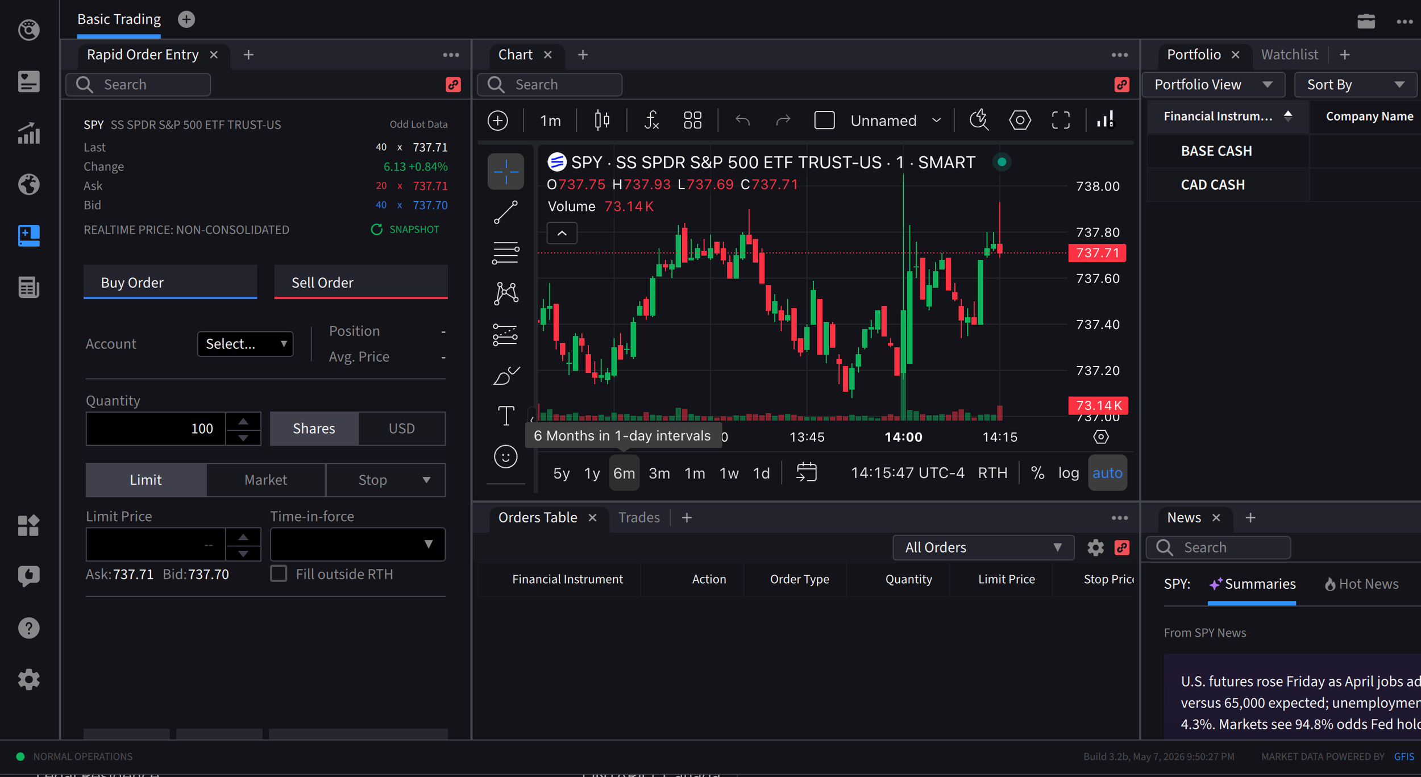Switch quantity unit to Shares

314,429
